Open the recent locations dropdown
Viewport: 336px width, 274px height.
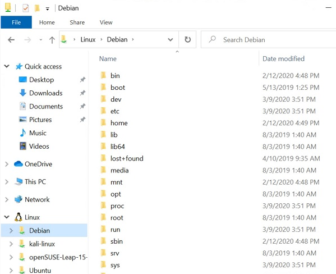[x=41, y=40]
